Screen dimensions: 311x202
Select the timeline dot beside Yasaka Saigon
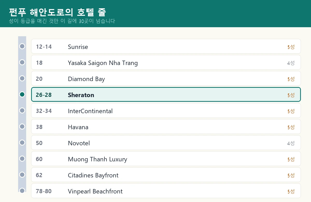(x=22, y=62)
